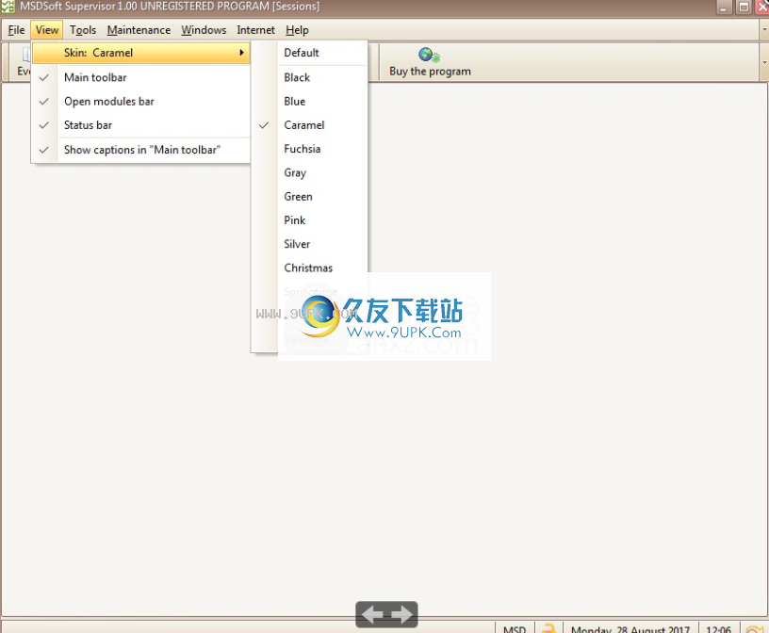Toggle the Main toolbar option off

(x=140, y=77)
